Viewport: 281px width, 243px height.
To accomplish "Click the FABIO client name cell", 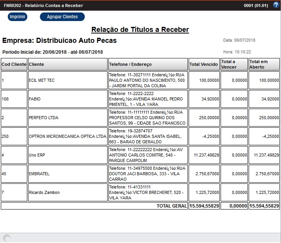I will pyautogui.click(x=67, y=99).
